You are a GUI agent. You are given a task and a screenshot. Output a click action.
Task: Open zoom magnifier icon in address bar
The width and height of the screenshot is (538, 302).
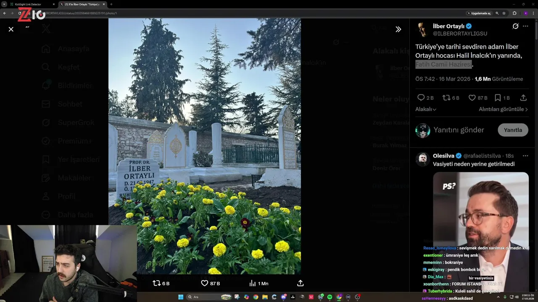[497, 13]
